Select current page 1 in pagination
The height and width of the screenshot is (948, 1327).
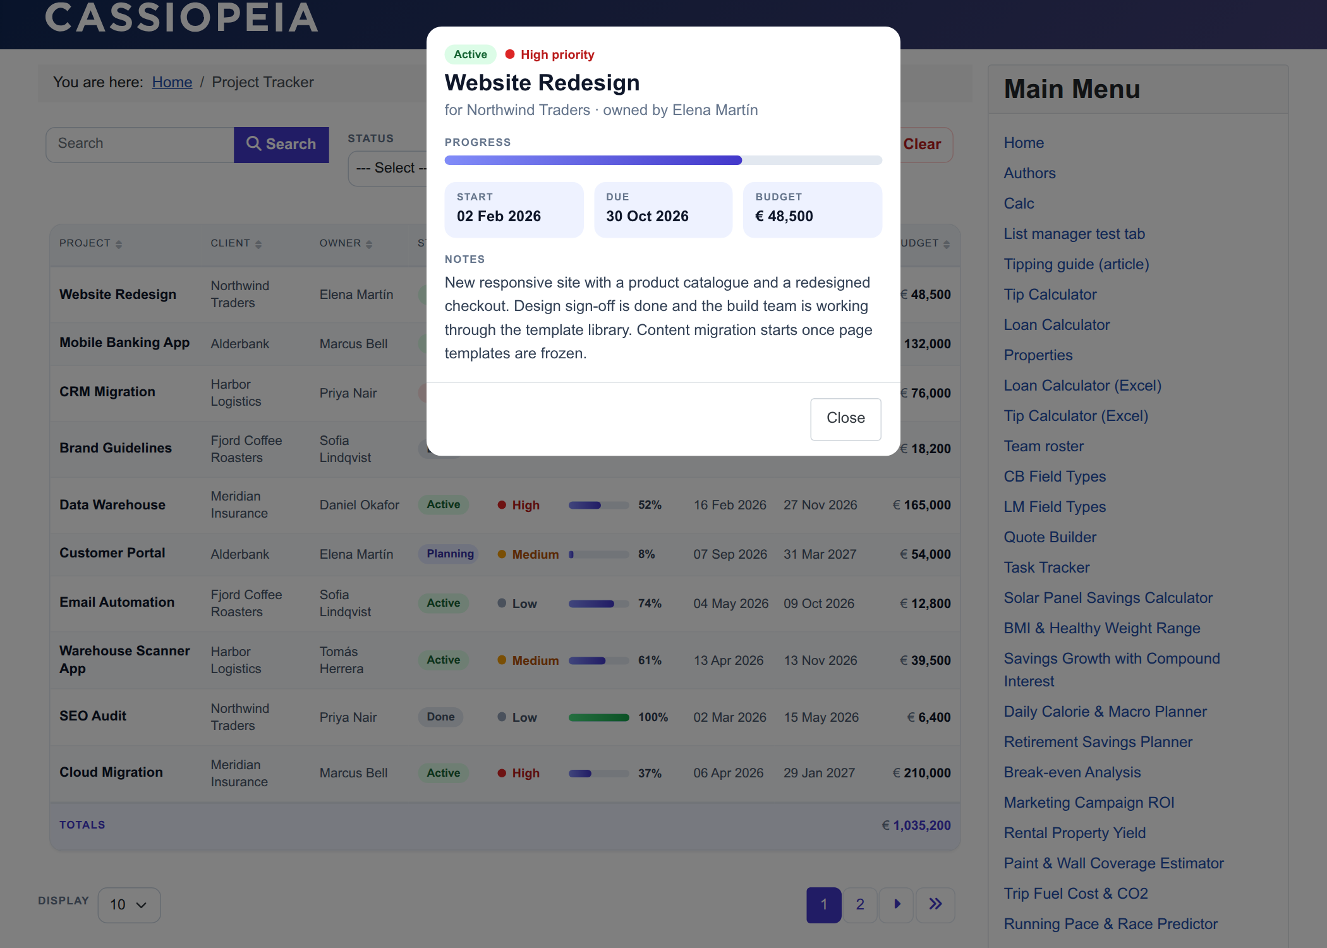coord(824,905)
